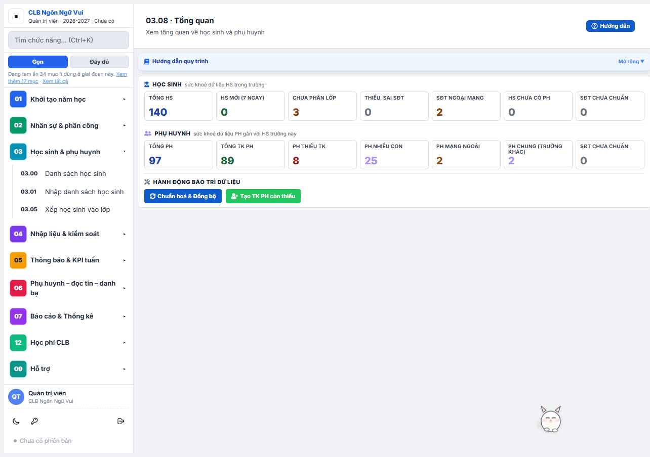Switch sidebar to Gọn mode

click(38, 62)
